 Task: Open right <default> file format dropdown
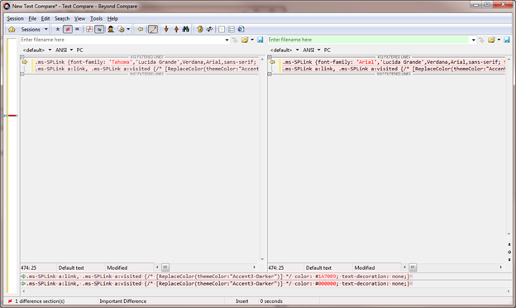click(284, 50)
